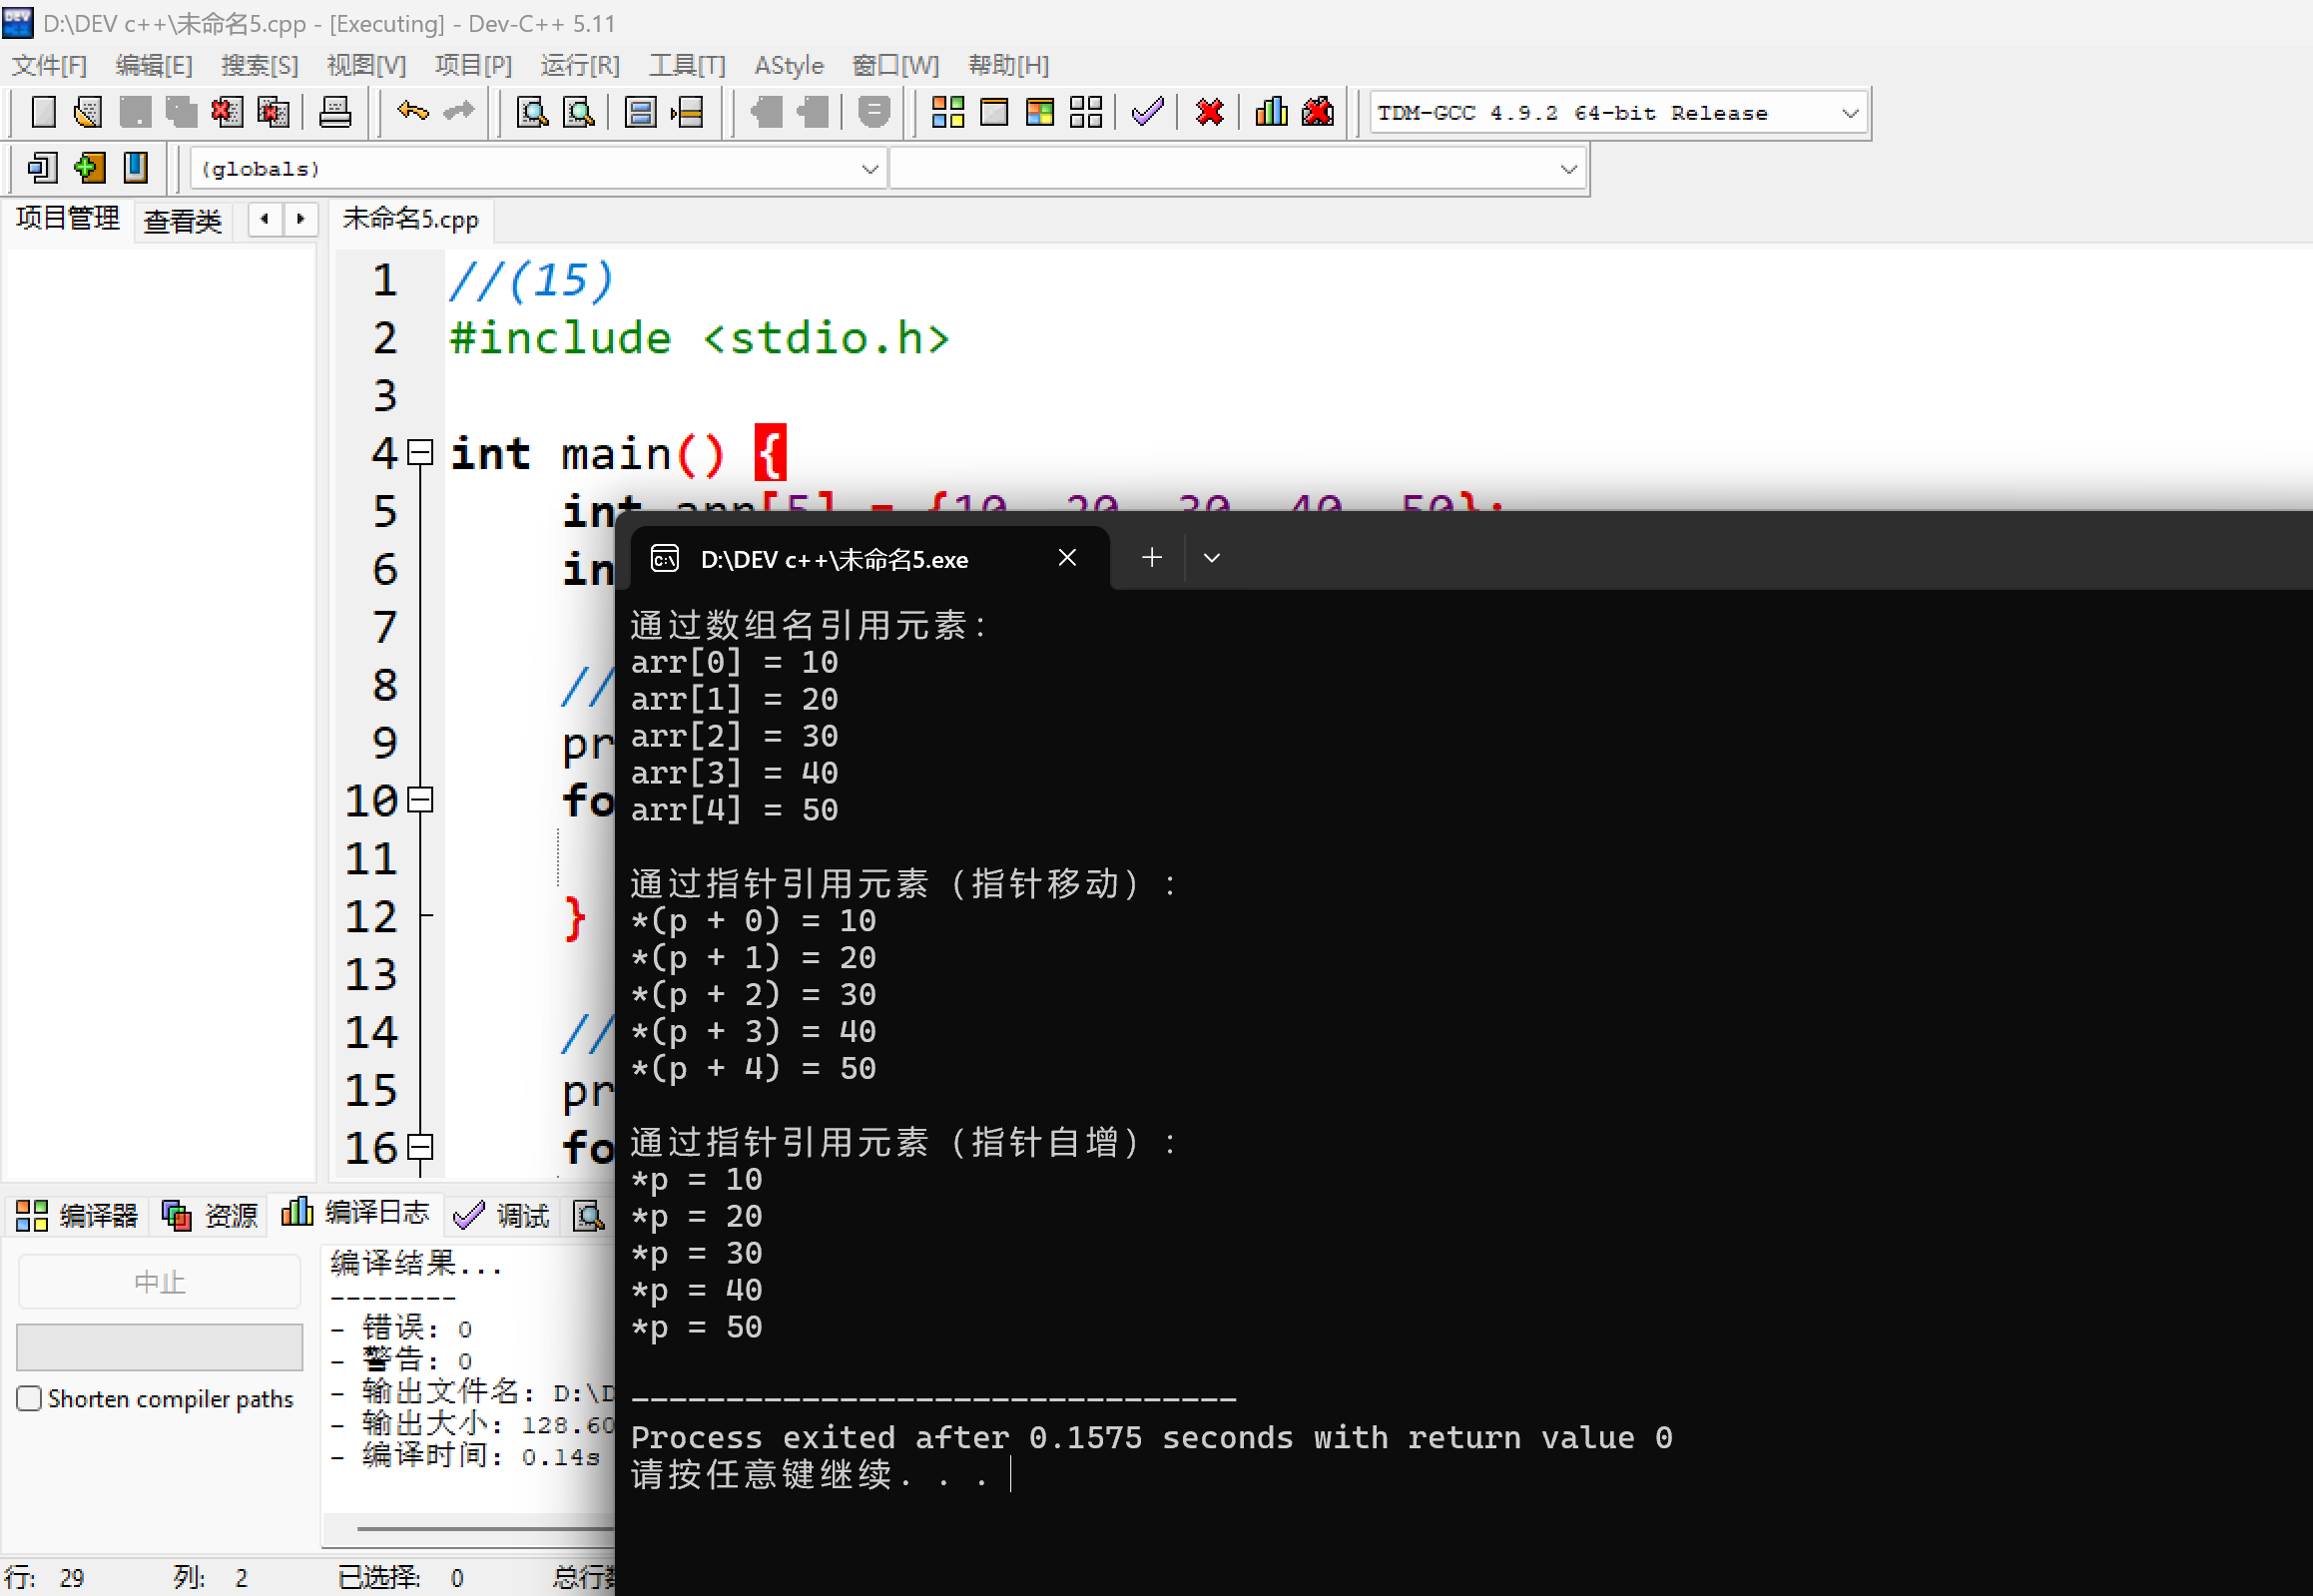Click the Undo arrow icon
The height and width of the screenshot is (1596, 2313).
click(x=412, y=112)
